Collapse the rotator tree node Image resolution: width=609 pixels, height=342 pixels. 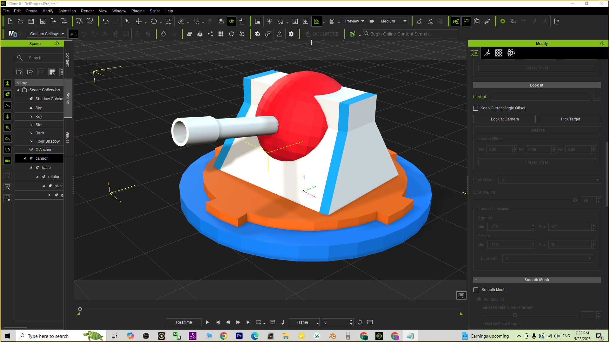pos(37,177)
